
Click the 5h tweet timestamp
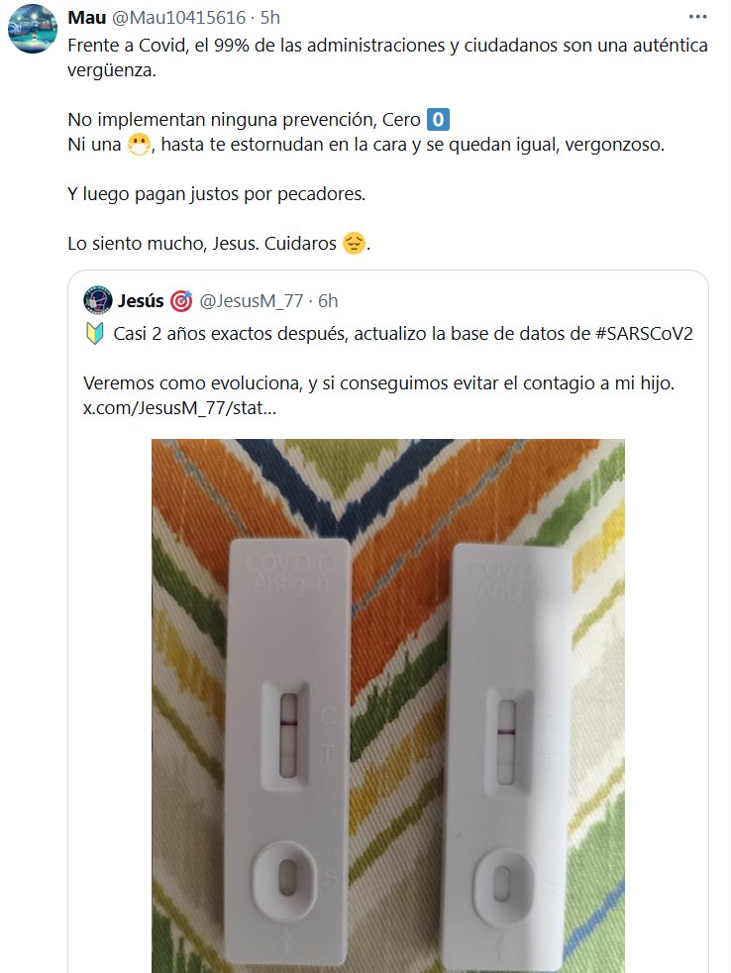pyautogui.click(x=270, y=18)
